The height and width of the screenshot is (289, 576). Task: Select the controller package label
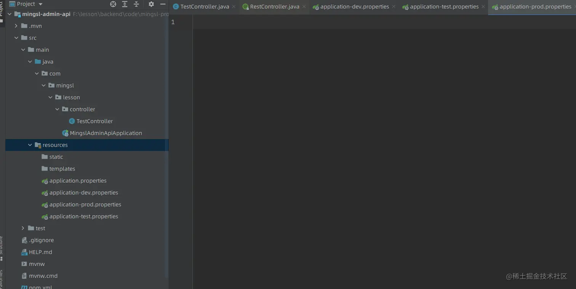click(82, 109)
